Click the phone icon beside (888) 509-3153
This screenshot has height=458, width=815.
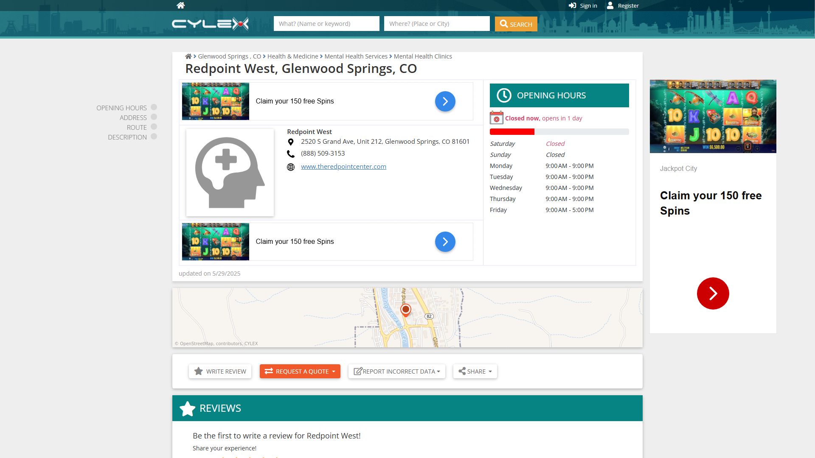pyautogui.click(x=291, y=154)
